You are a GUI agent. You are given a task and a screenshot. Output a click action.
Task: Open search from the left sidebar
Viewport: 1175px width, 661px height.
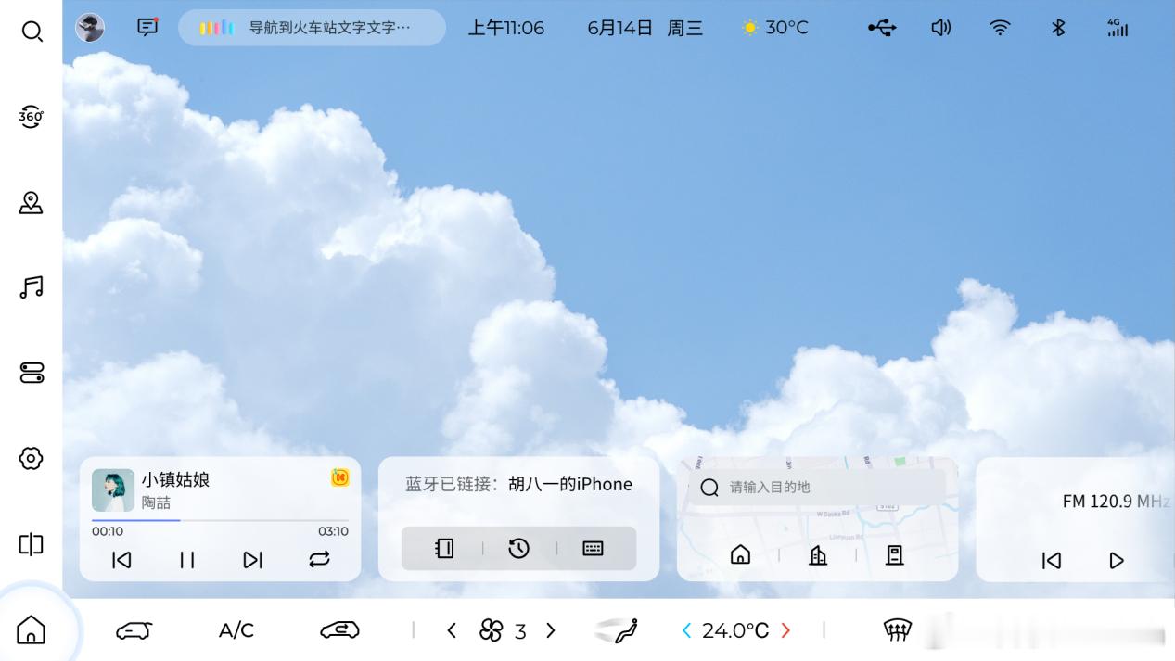coord(32,32)
